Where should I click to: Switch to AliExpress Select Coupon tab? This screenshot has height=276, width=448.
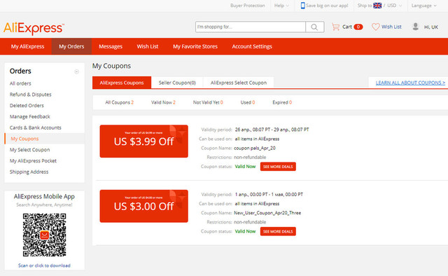click(x=239, y=83)
